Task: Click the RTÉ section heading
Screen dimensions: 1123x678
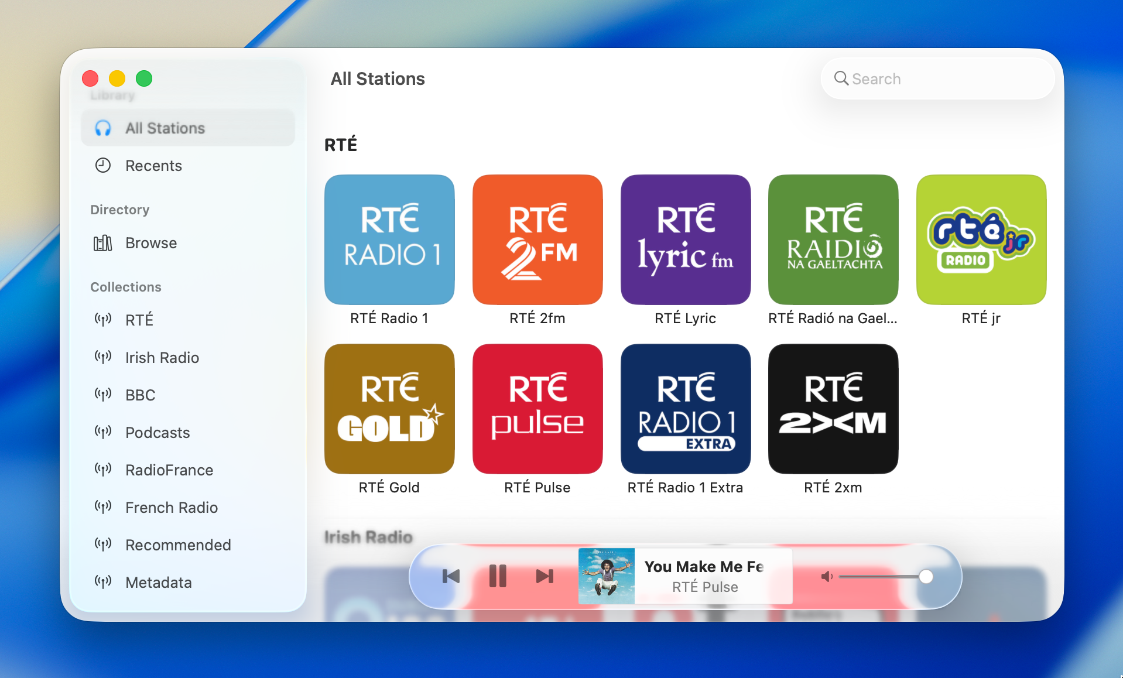Action: click(x=341, y=144)
